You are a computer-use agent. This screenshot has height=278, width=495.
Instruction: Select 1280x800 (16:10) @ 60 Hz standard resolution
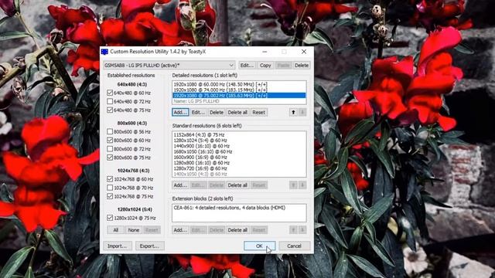[239, 163]
